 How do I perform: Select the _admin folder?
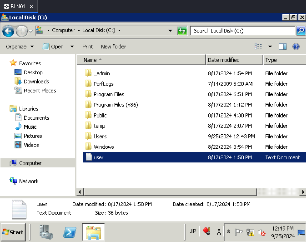(x=101, y=73)
